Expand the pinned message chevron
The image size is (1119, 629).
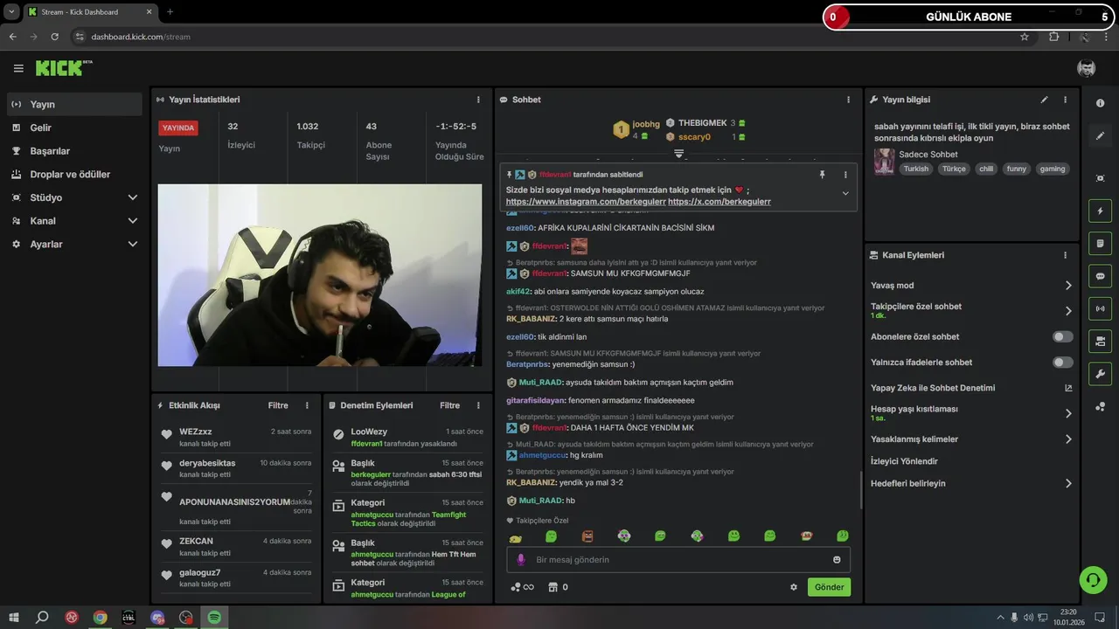click(845, 193)
